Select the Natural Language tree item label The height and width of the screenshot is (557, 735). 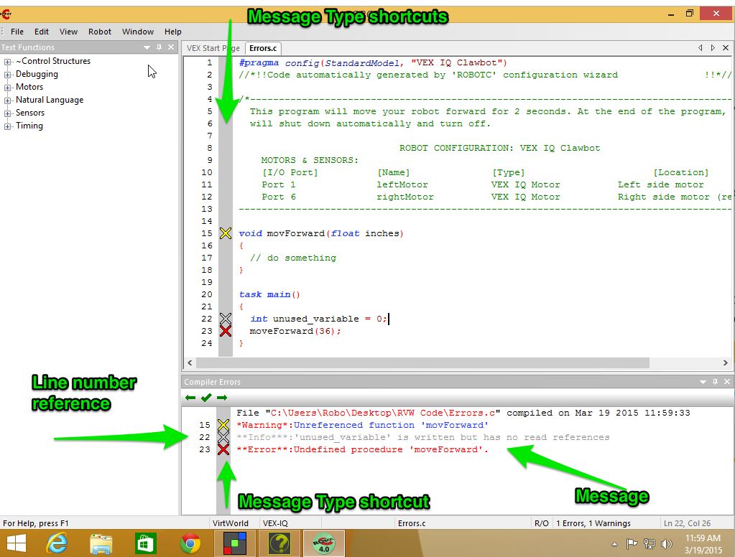pos(50,100)
